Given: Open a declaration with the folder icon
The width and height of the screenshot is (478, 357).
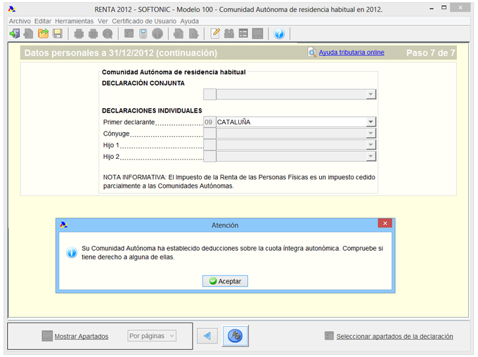Looking at the screenshot, I should click(43, 33).
